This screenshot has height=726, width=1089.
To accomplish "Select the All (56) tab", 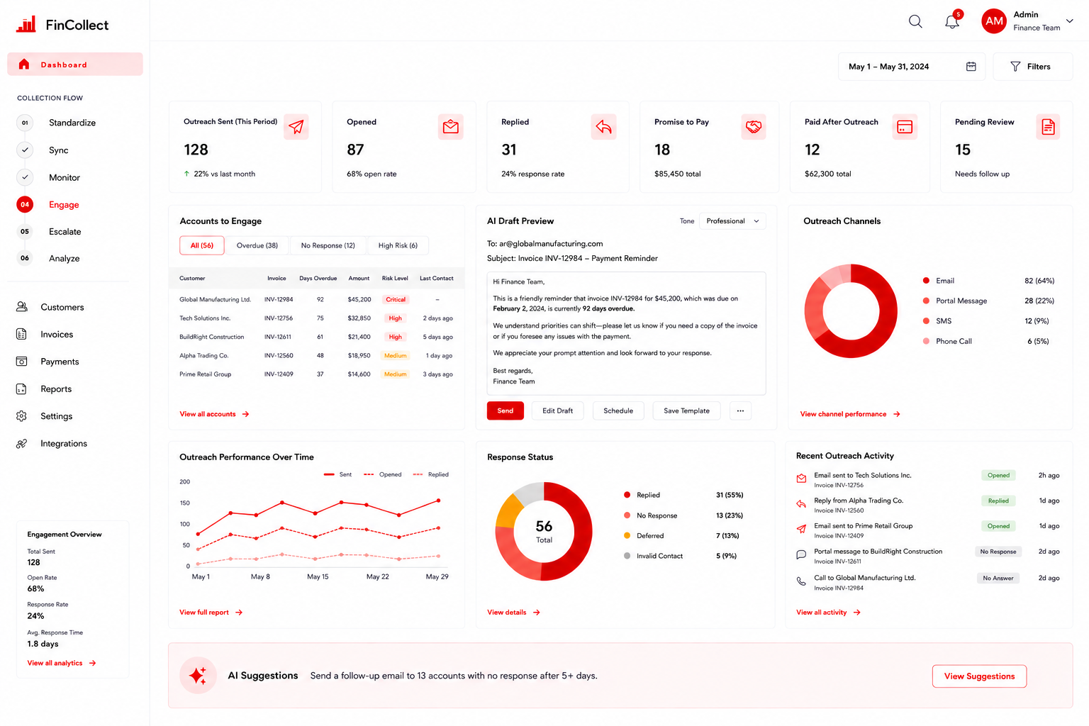I will [x=202, y=245].
